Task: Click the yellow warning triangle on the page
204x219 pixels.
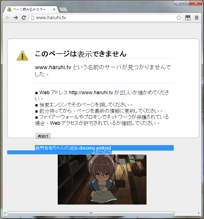Action: tap(22, 56)
